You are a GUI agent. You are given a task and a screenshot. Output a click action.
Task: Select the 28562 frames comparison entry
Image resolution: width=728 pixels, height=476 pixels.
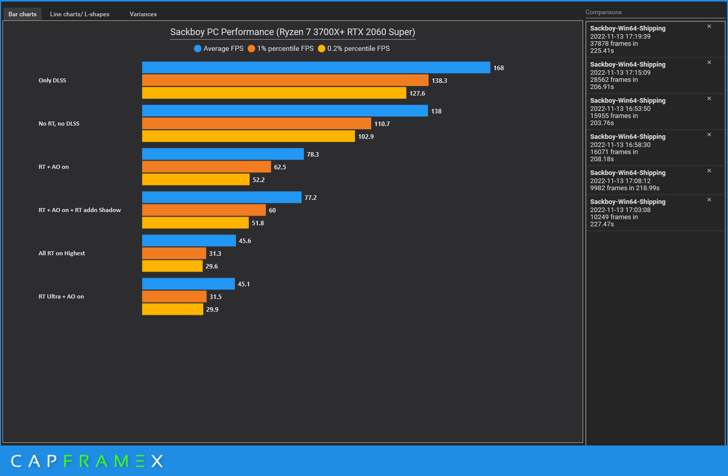coord(655,76)
